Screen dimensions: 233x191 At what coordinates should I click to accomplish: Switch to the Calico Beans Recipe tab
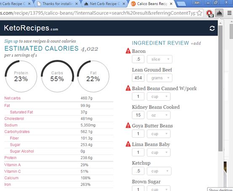click(151, 4)
